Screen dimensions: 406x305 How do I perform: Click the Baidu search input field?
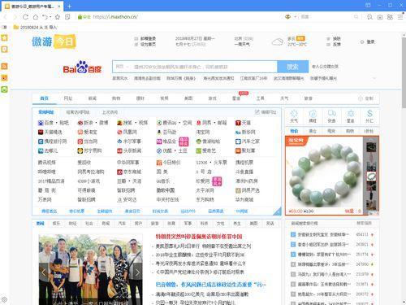[204, 67]
